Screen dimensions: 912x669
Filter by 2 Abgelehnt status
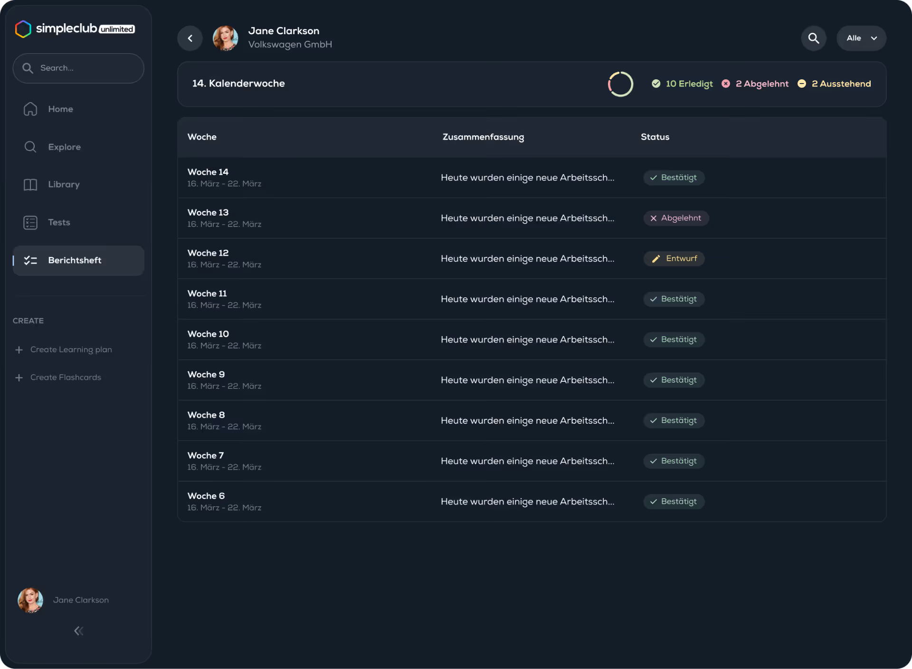pos(755,84)
